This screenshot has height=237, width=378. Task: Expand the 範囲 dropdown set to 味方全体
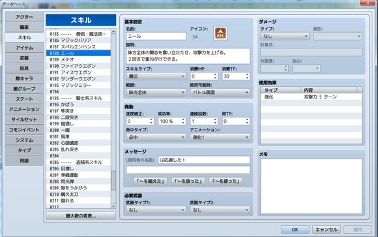[x=156, y=92]
